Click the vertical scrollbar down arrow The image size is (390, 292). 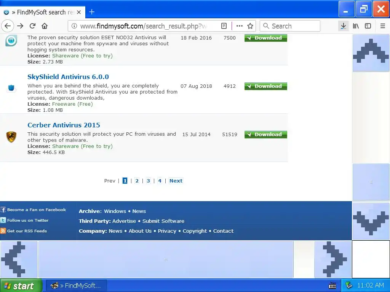coord(371,221)
